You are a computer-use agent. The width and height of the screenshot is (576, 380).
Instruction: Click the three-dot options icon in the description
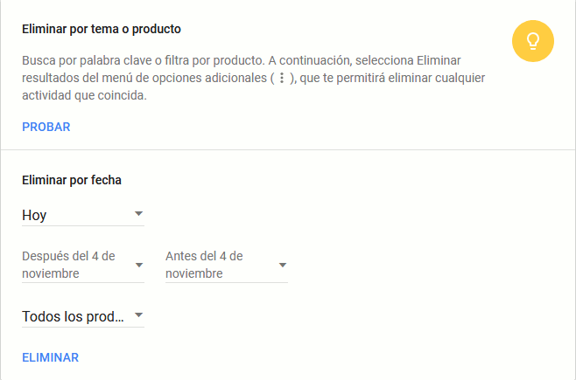pos(281,79)
